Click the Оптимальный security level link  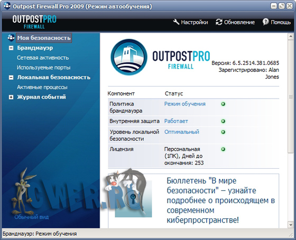(182, 132)
